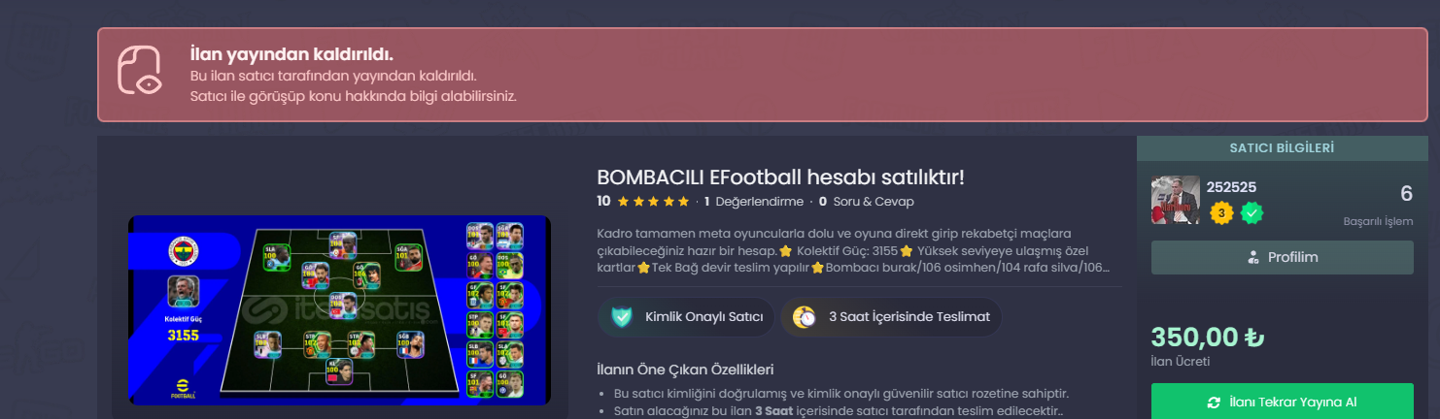Click the Kimlik Onaylı Satıcı badge

click(x=687, y=316)
